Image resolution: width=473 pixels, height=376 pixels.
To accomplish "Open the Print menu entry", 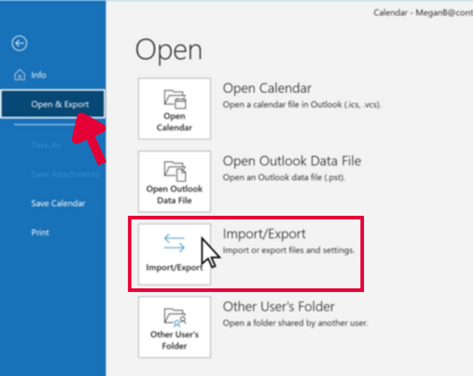I will 40,232.
